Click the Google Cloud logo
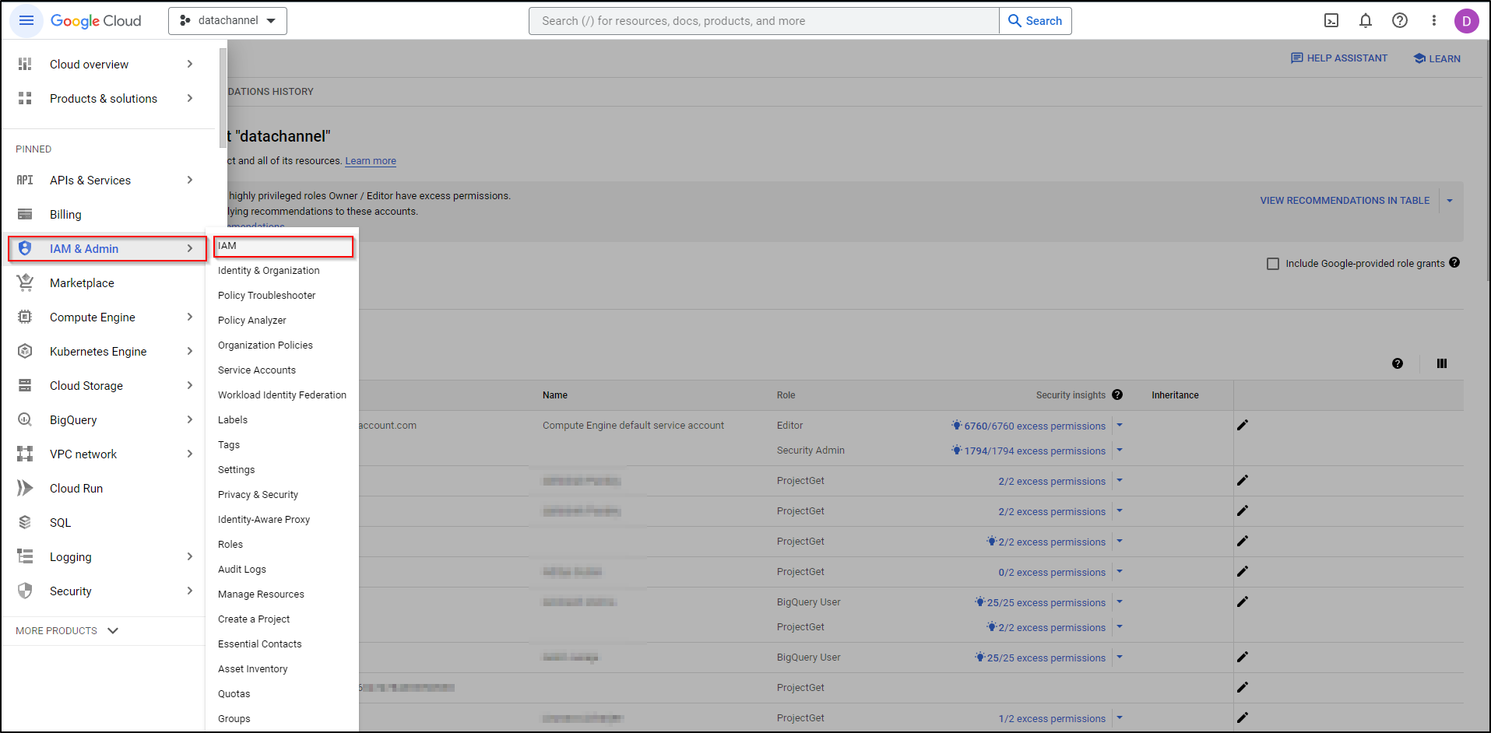The height and width of the screenshot is (733, 1491). [x=96, y=21]
